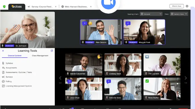Viewport: 195px width, 109px height.
Task: Switch to Survey: Course Feedback tab
Action: point(41,7)
